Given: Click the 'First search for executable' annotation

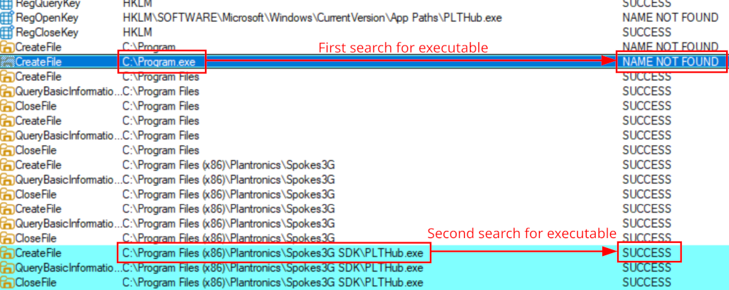Looking at the screenshot, I should point(402,48).
